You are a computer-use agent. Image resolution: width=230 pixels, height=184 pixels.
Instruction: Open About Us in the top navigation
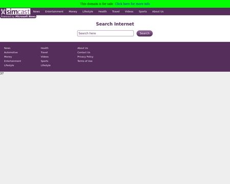(x=158, y=12)
